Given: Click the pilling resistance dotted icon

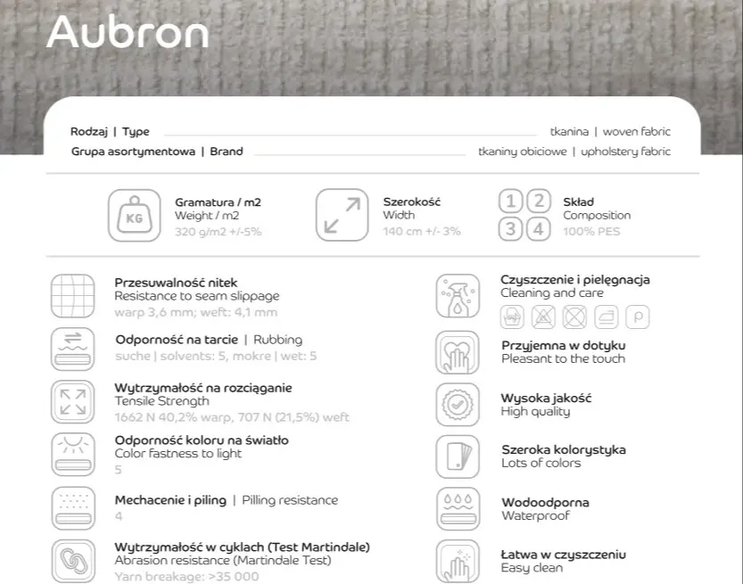Looking at the screenshot, I should point(73,508).
